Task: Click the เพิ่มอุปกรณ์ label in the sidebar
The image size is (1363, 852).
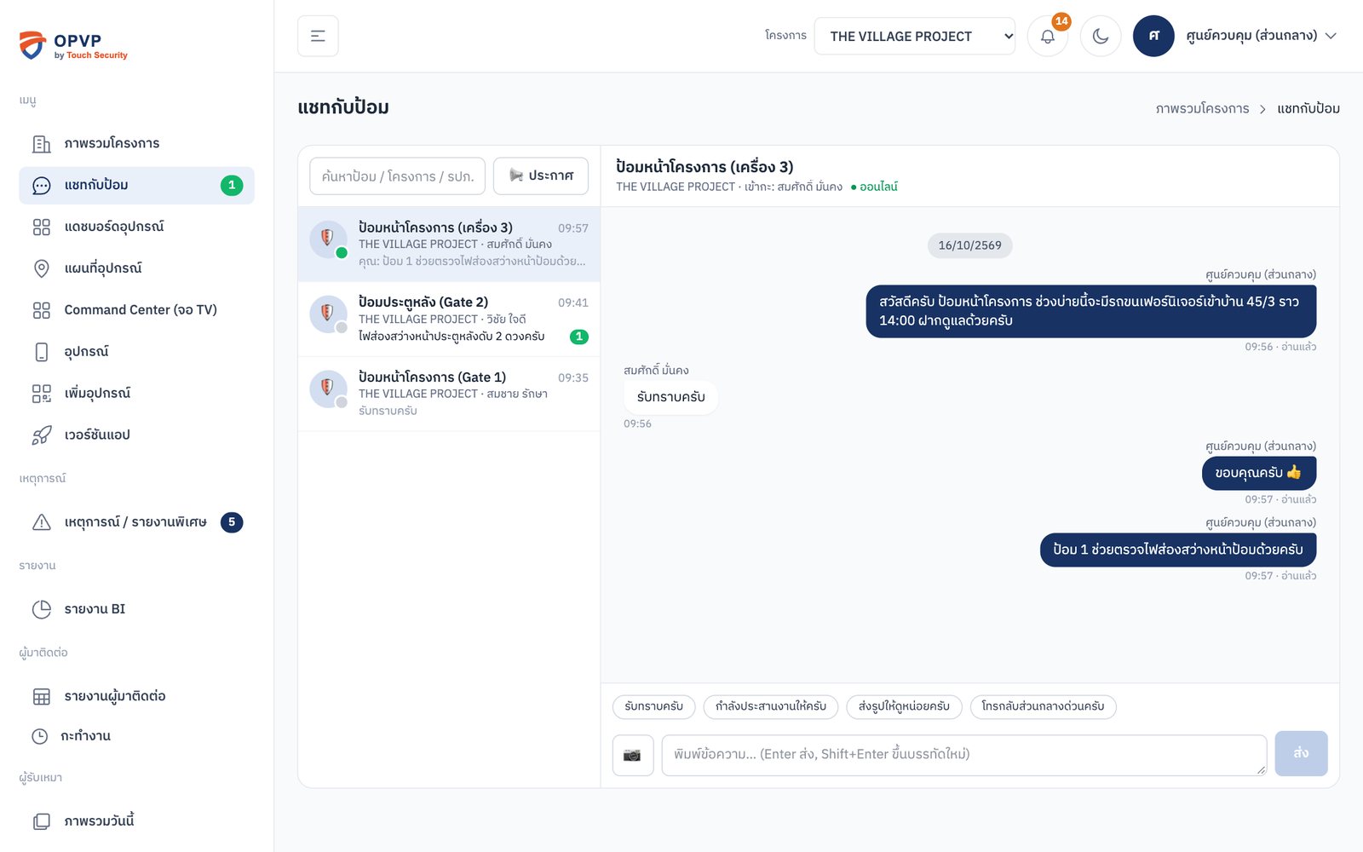Action: click(x=97, y=393)
